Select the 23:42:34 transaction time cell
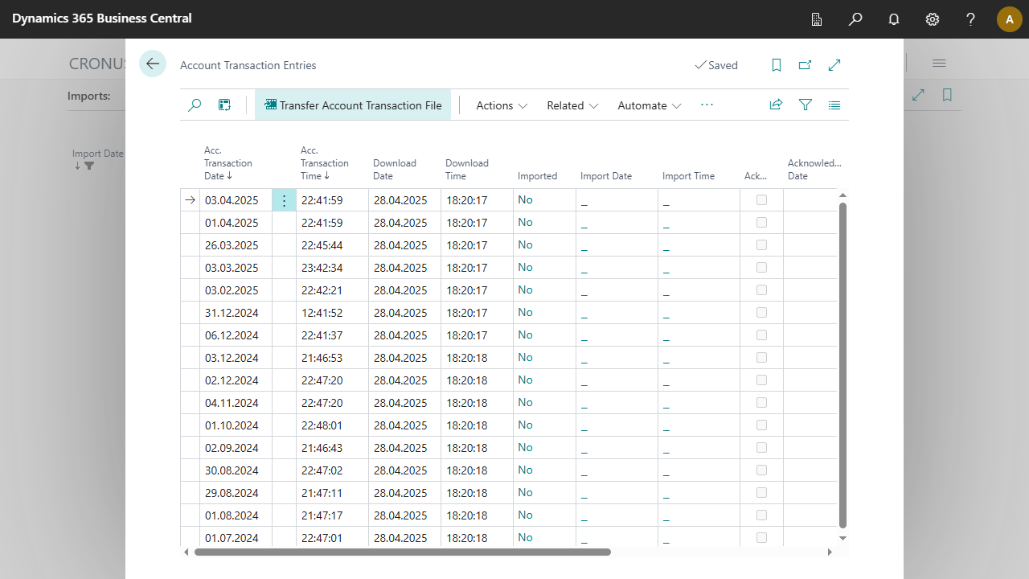The width and height of the screenshot is (1029, 579). pyautogui.click(x=332, y=268)
